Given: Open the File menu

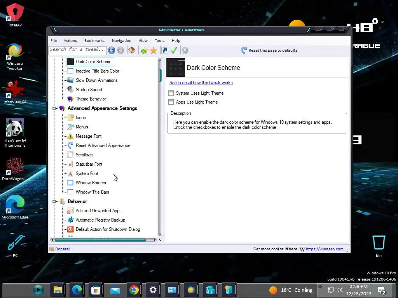Looking at the screenshot, I should coord(54,40).
